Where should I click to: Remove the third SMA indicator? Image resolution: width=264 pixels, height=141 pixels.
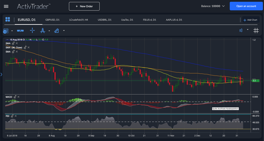tap(17, 52)
